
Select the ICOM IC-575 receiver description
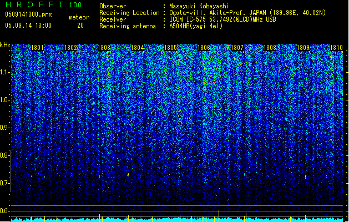coord(222,19)
